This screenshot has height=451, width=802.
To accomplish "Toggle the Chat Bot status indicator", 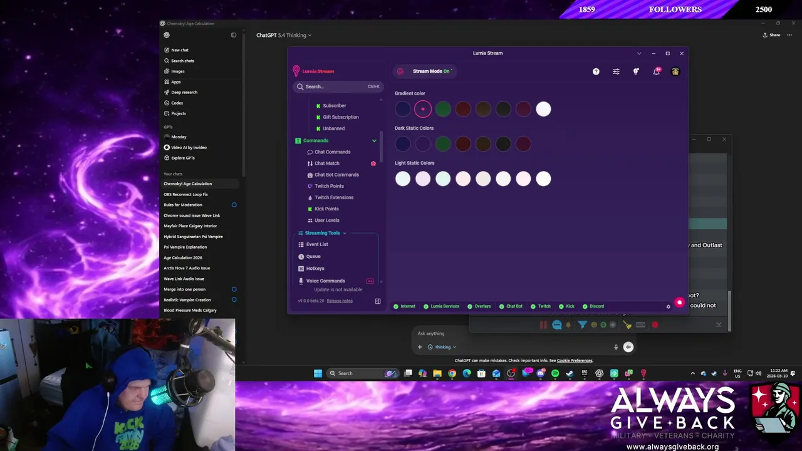I will point(511,306).
